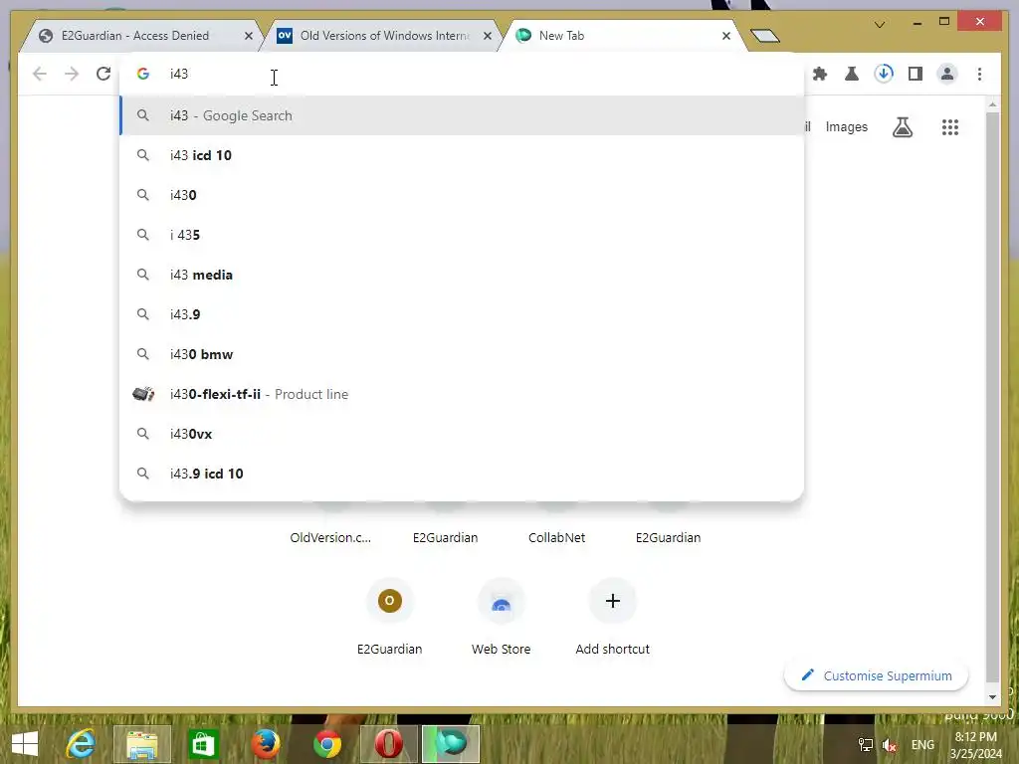The width and height of the screenshot is (1019, 764).
Task: Select the 'i430 bmw' suggestion
Action: [x=462, y=354]
